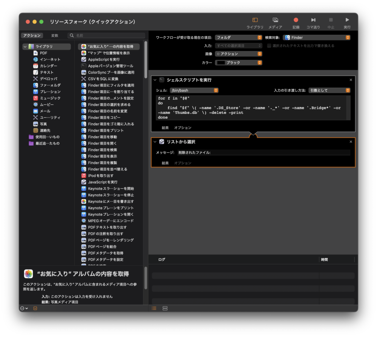Image resolution: width=377 pixels, height=337 pixels.
Task: Select the iPodを取り出す action
Action: pos(100,176)
